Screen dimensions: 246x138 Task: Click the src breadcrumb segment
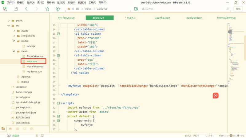(x=78, y=9)
